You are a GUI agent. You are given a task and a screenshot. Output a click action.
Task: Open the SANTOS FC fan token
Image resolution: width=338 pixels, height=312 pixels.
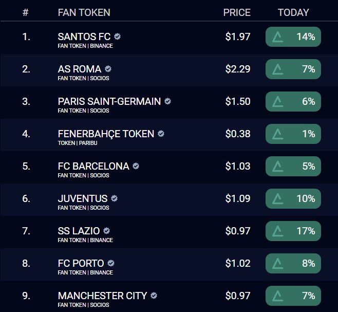point(84,37)
